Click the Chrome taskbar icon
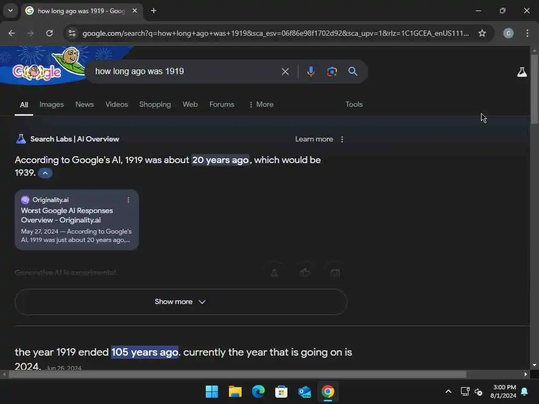Viewport: 539px width, 404px height. 327,391
